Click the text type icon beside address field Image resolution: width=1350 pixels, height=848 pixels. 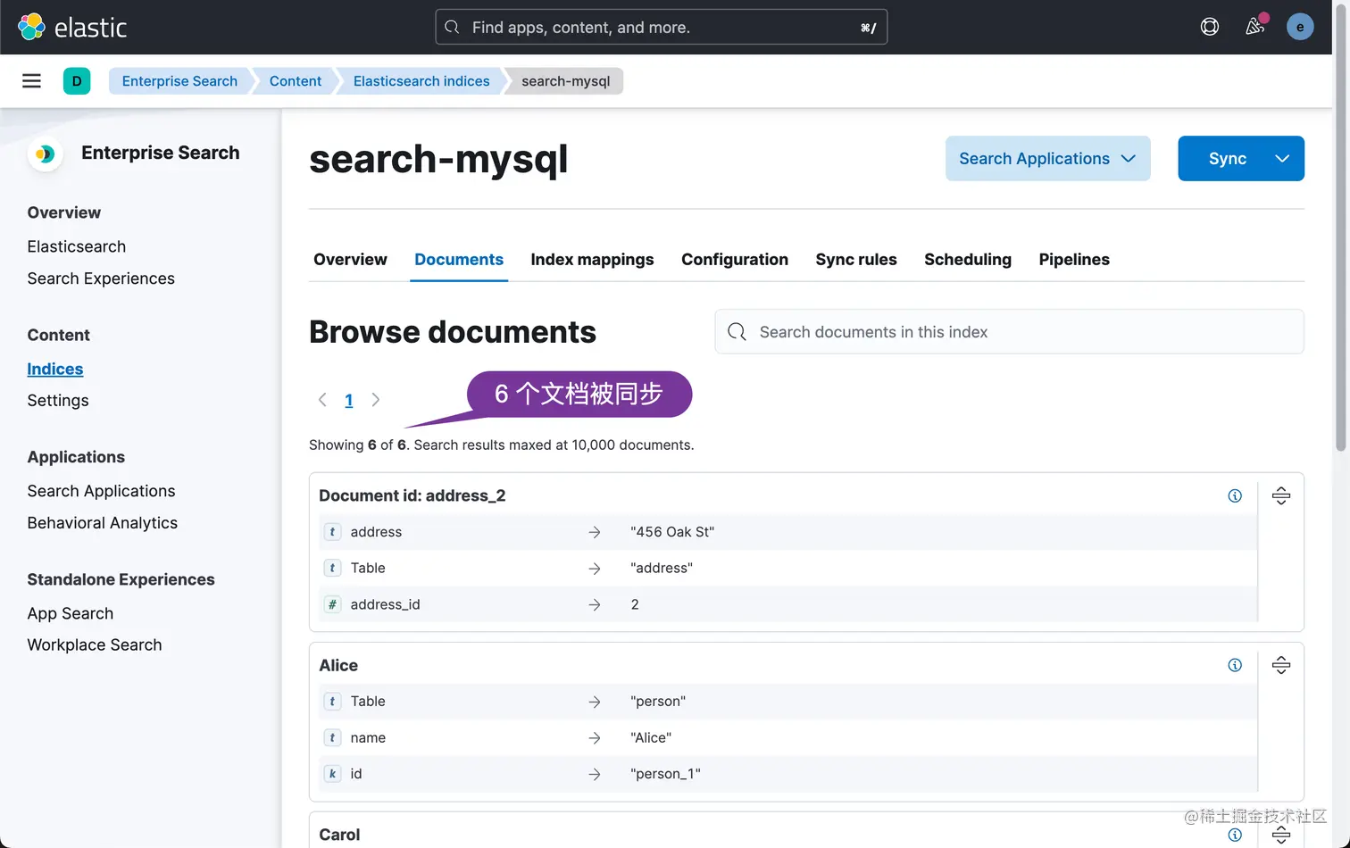point(332,532)
